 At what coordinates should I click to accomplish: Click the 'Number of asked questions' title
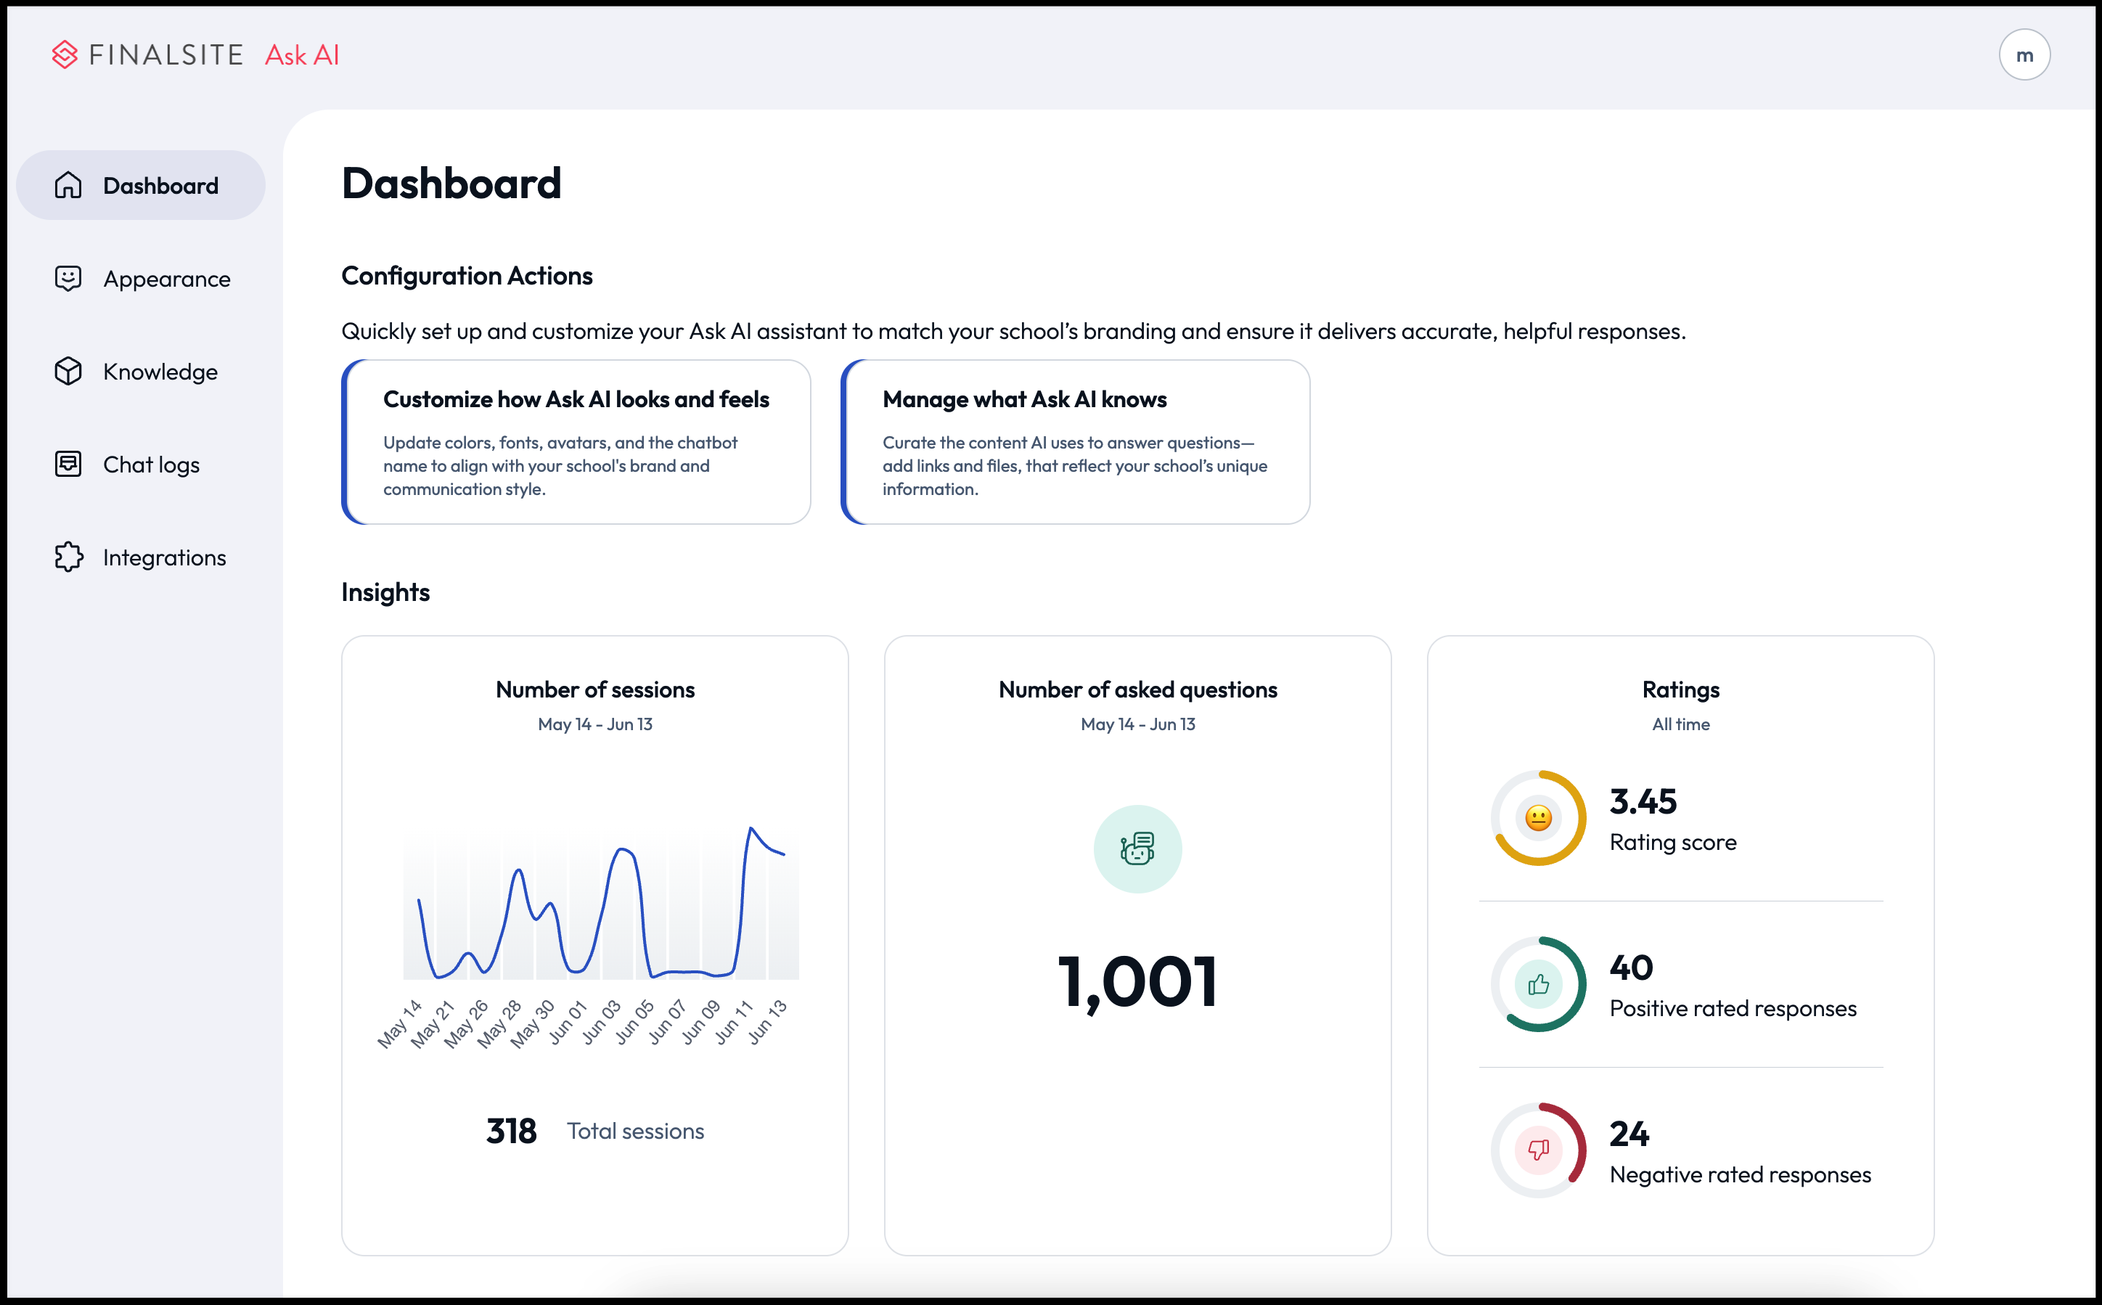click(1137, 690)
